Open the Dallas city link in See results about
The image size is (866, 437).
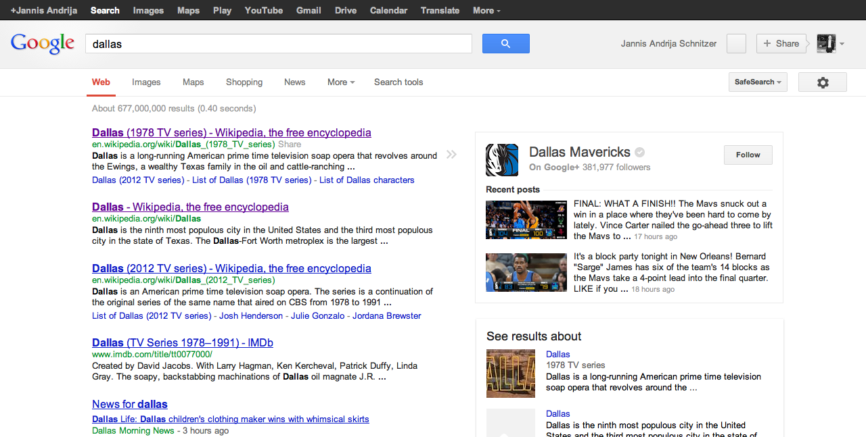tap(558, 413)
